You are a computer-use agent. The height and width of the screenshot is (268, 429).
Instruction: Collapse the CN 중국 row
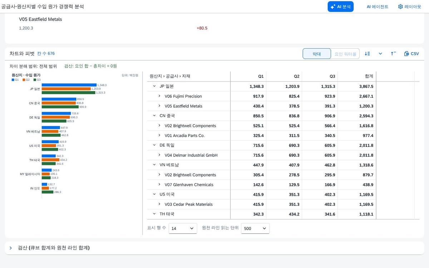coord(154,116)
